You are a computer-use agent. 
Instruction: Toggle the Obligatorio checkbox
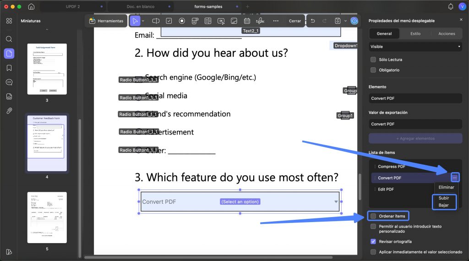tap(373, 70)
